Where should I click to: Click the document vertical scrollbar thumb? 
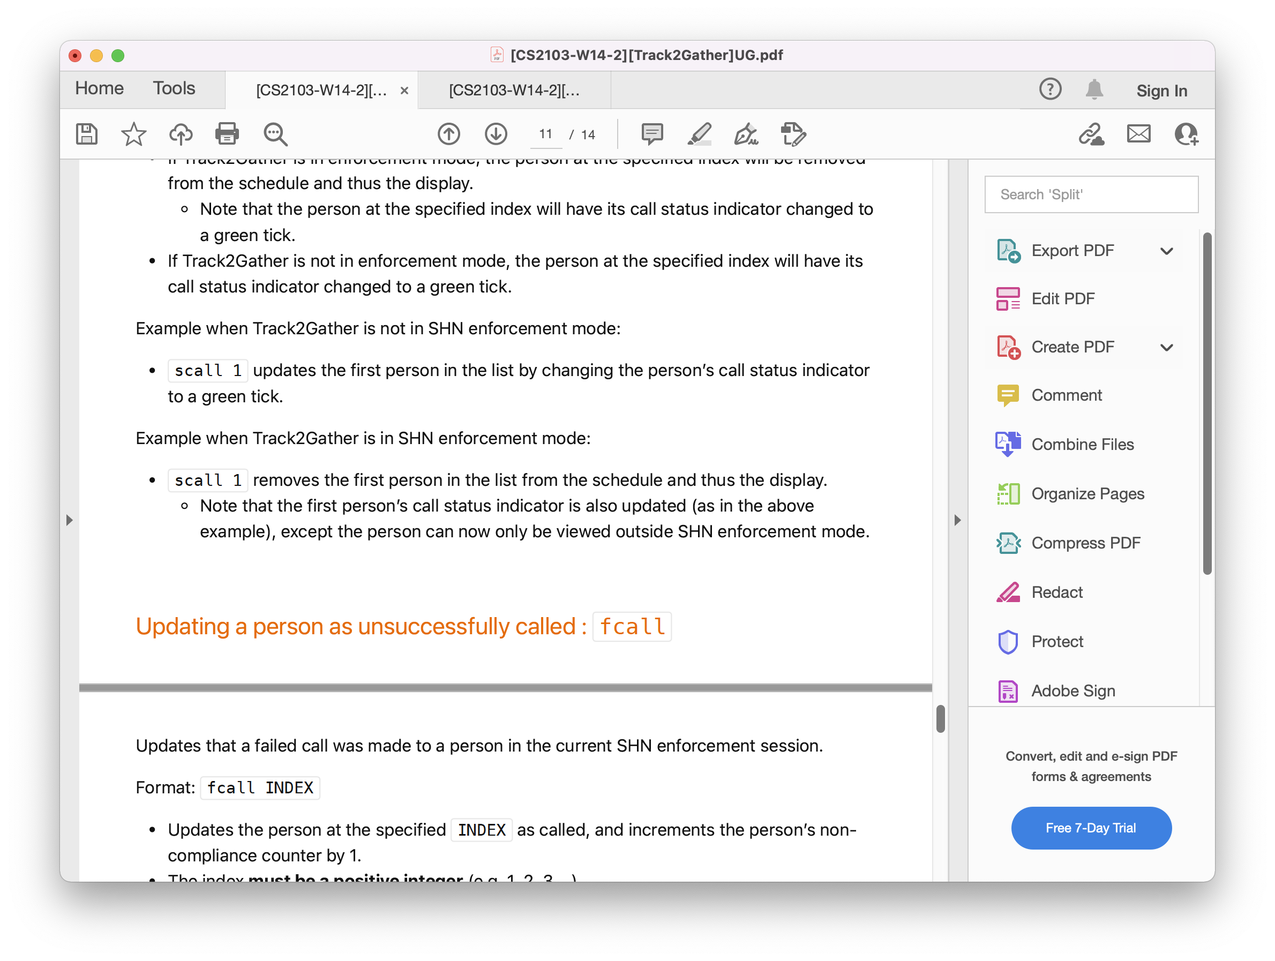click(x=940, y=718)
